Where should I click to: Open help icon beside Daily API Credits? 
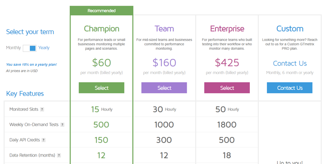(43, 140)
